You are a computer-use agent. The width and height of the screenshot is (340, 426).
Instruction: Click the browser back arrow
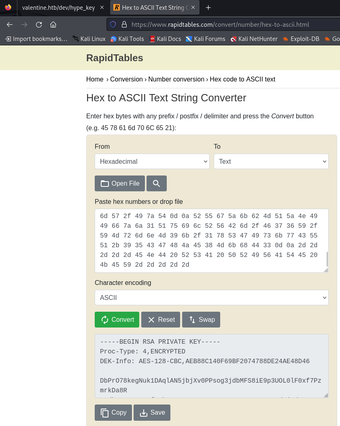click(x=10, y=25)
